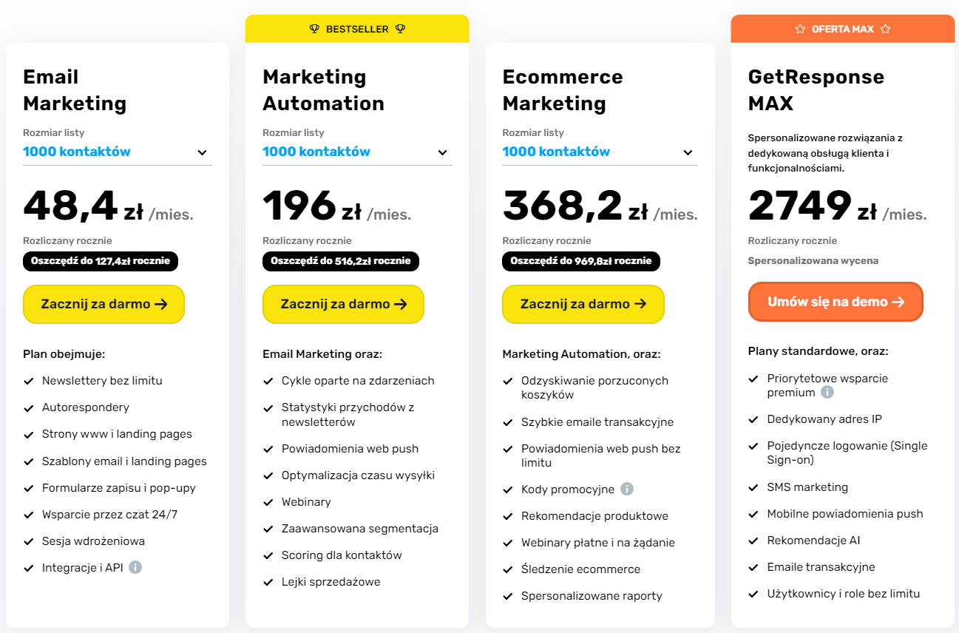Expand Marketing Automation 1000 kontaktów dropdown
This screenshot has height=633, width=959.
coord(357,152)
